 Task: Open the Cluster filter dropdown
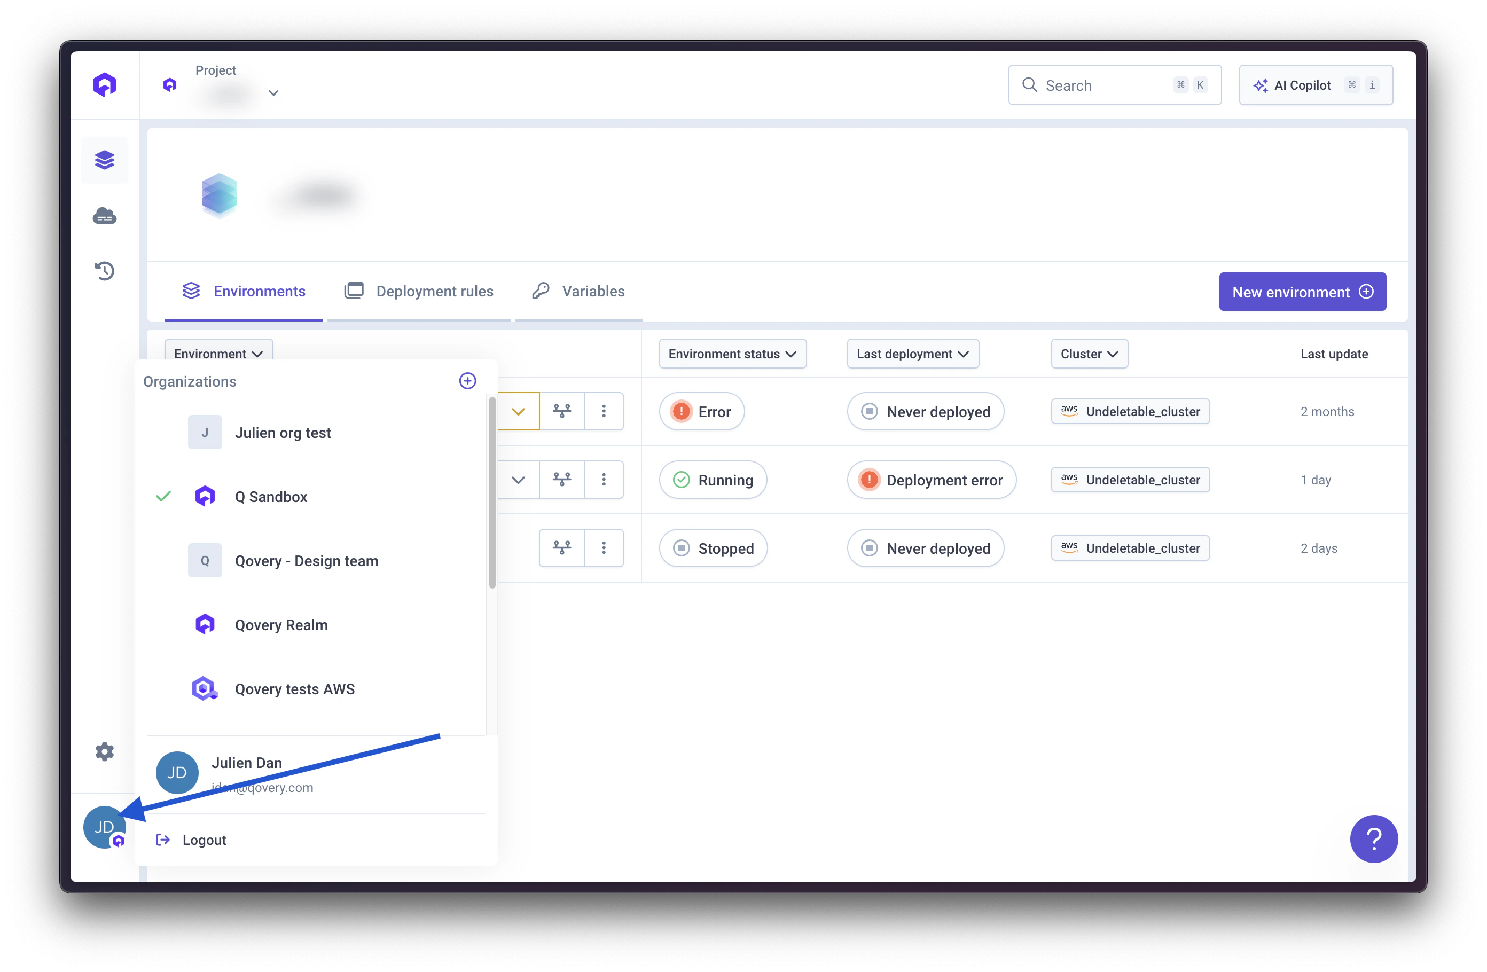tap(1089, 354)
